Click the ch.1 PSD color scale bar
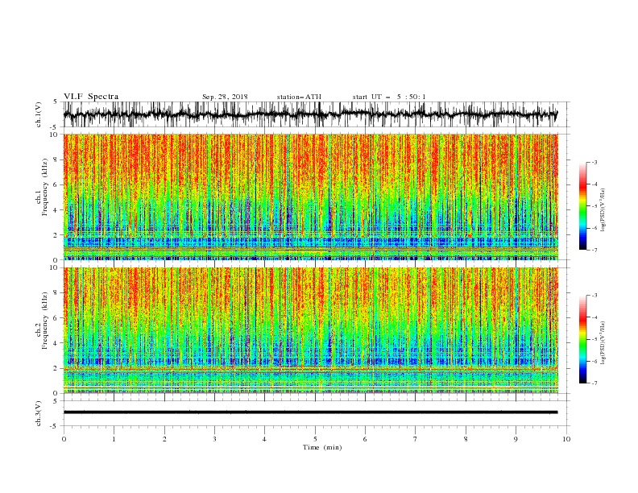Viewport: 638px width, 493px height. (582, 205)
